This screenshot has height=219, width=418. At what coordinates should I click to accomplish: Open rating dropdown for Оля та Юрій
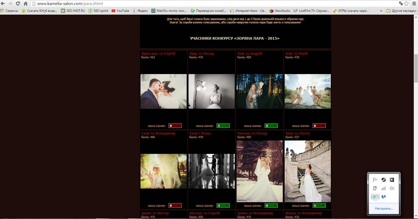click(319, 126)
